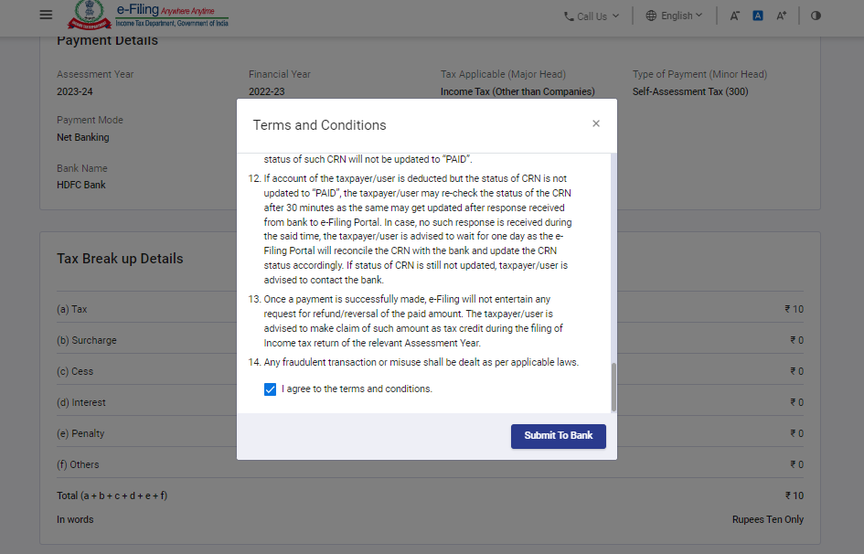Open the hamburger navigation menu
The width and height of the screenshot is (864, 554).
click(x=47, y=15)
